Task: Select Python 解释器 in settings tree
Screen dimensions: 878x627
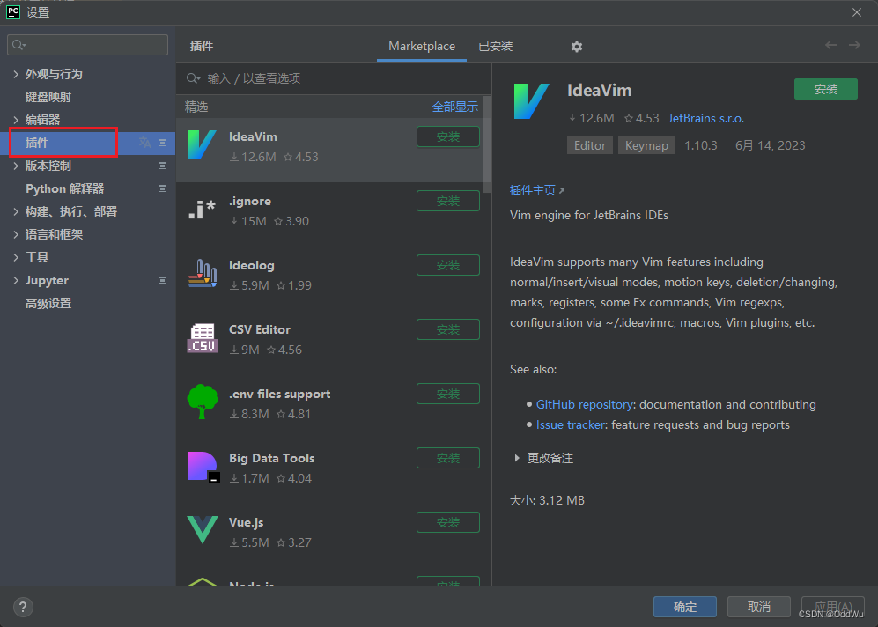Action: tap(65, 188)
